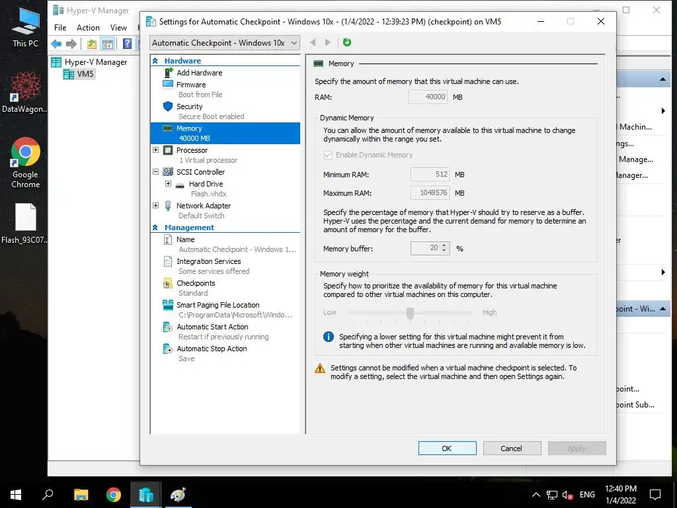The width and height of the screenshot is (677, 508).
Task: Select the Memory chip icon in tree
Action: click(x=168, y=128)
